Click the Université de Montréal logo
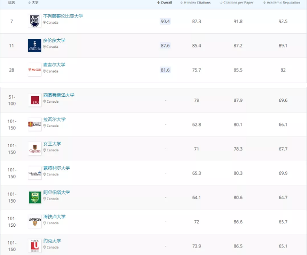 click(x=35, y=173)
